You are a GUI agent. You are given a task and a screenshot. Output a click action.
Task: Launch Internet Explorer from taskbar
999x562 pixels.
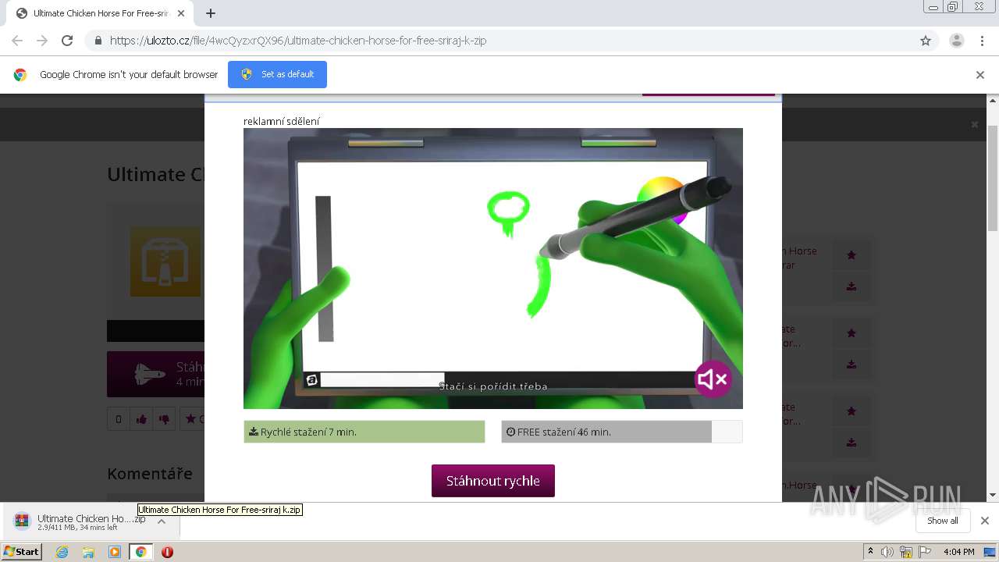point(62,552)
